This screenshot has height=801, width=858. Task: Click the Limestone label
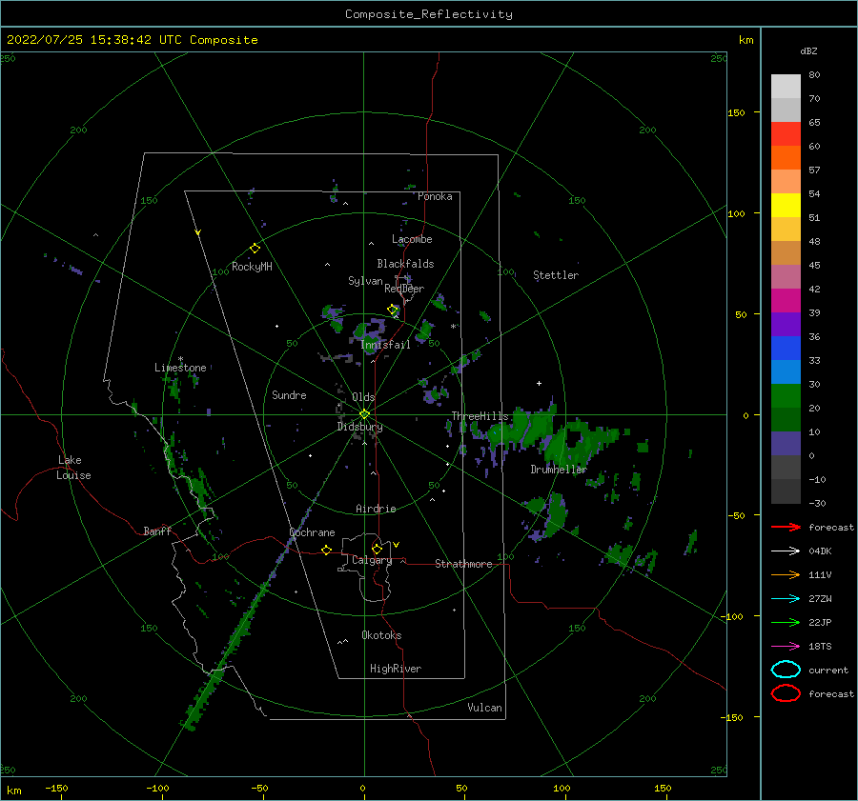(180, 368)
